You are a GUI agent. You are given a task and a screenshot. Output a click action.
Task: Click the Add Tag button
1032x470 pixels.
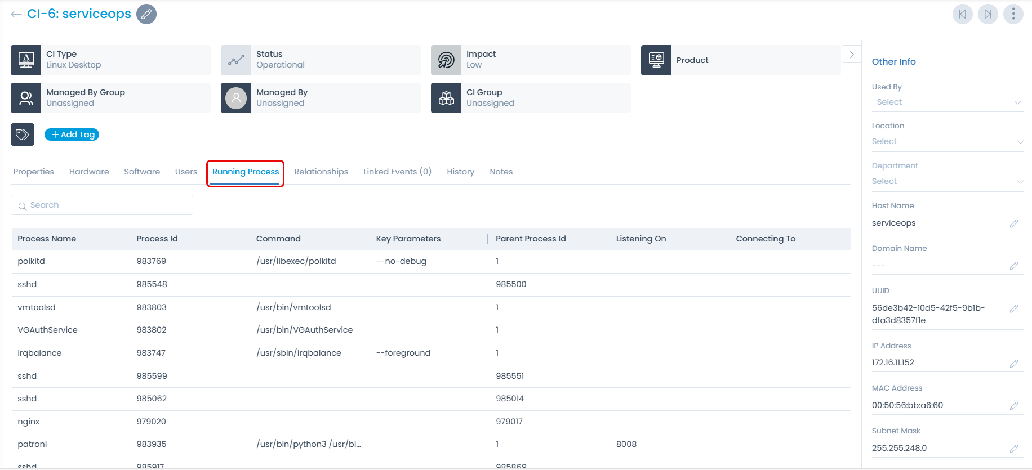point(72,135)
